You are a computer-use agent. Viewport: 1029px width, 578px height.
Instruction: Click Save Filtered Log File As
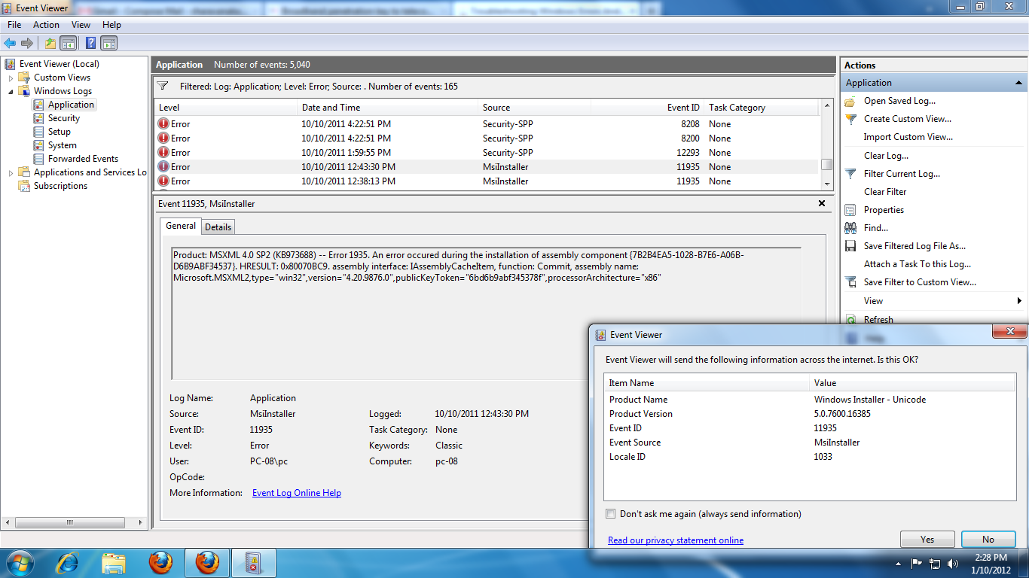[914, 246]
